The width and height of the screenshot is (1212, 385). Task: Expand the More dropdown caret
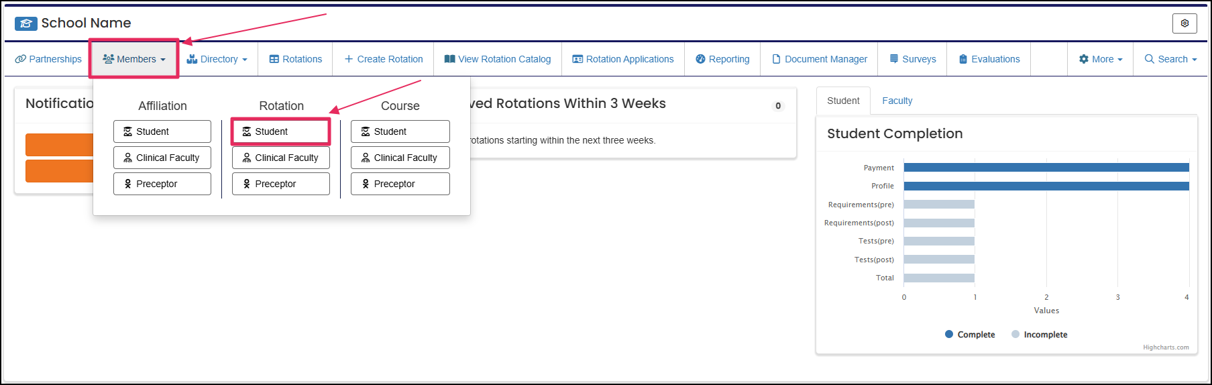click(x=1119, y=60)
